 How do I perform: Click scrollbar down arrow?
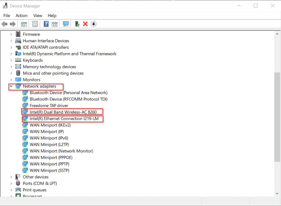[x=277, y=193]
